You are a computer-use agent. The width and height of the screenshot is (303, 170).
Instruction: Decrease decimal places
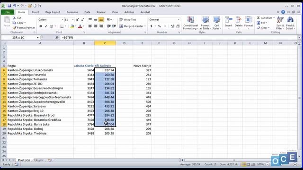coord(178,26)
